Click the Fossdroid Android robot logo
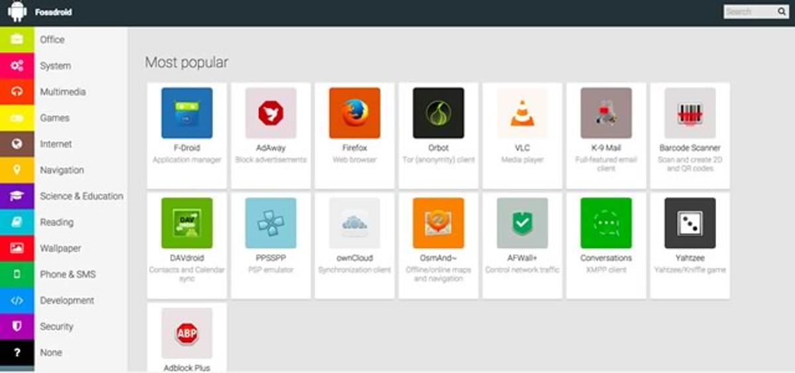Viewport: 795px width, 373px height. [17, 11]
